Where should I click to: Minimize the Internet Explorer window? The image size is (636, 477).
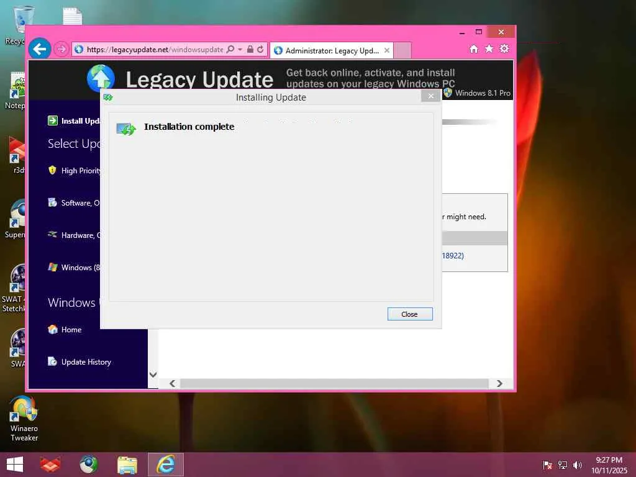tap(462, 32)
